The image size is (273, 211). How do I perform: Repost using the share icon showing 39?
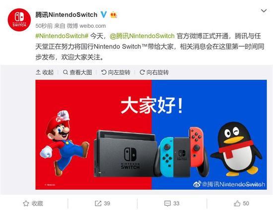(x=98, y=204)
